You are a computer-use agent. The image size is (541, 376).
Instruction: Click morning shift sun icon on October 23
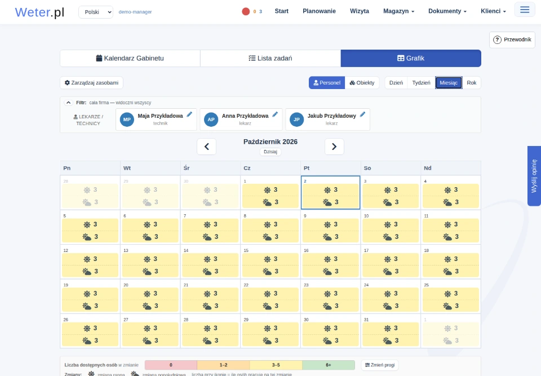327,294
